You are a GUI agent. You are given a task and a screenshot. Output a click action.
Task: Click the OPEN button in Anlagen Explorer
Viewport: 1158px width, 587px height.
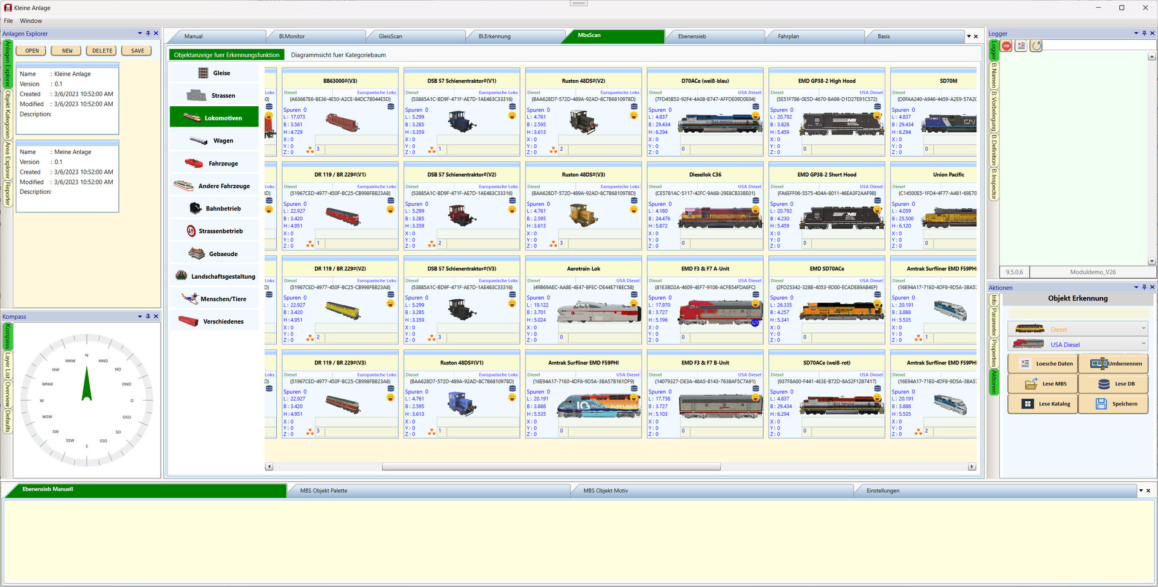pyautogui.click(x=32, y=51)
